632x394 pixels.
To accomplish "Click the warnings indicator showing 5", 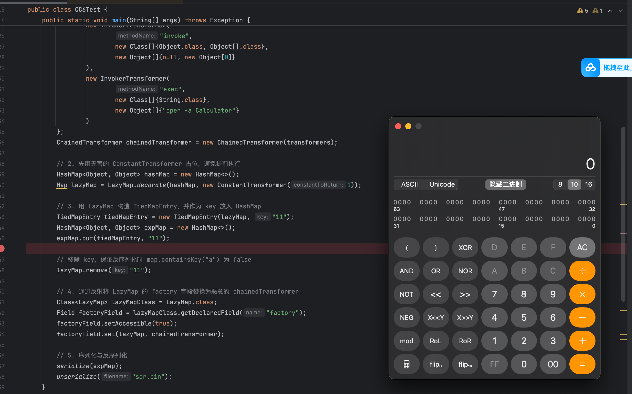I will (583, 11).
